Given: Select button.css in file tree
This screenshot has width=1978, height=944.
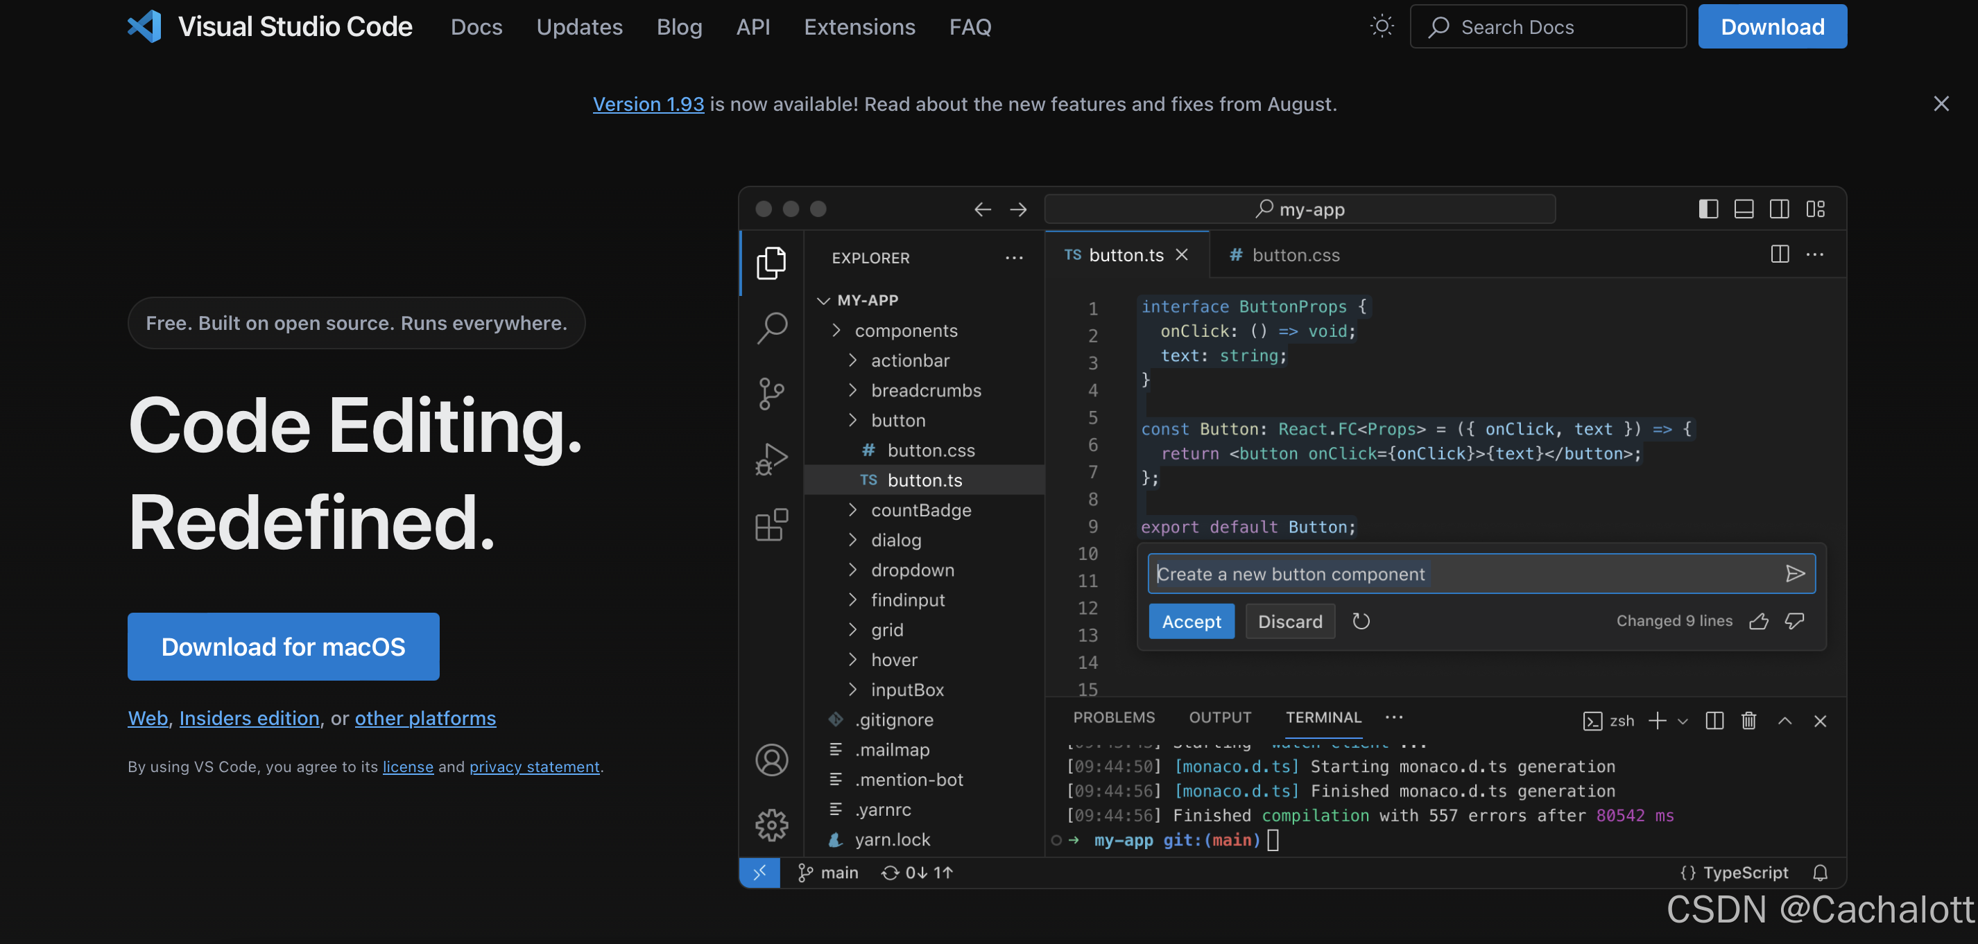Looking at the screenshot, I should (924, 450).
